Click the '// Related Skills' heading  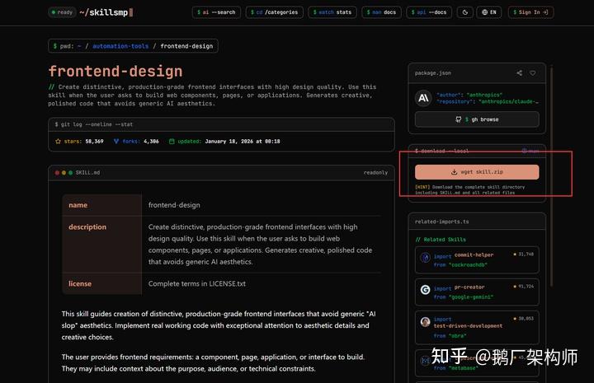pyautogui.click(x=441, y=240)
